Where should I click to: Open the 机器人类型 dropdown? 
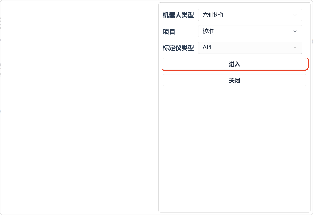click(x=250, y=15)
